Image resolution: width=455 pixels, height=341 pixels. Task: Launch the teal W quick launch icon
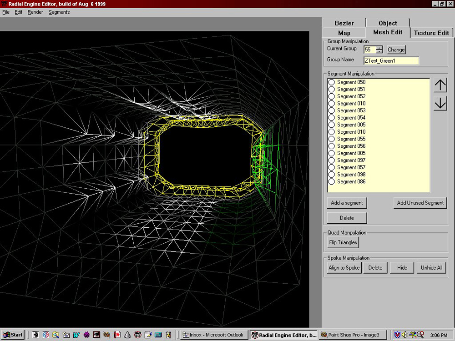[x=76, y=335]
